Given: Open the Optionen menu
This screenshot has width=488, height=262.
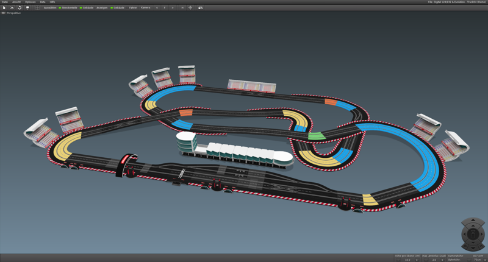Looking at the screenshot, I should click(30, 2).
